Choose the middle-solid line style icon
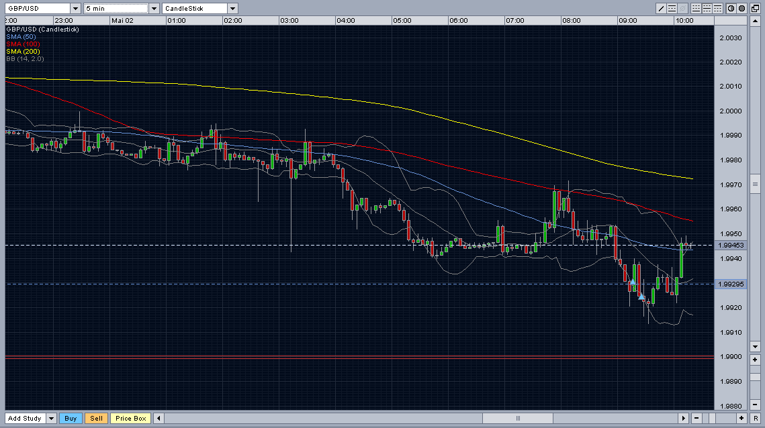The width and height of the screenshot is (765, 428). point(707,8)
